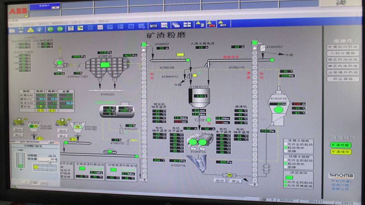The image size is (365, 205).
Task: Click the blue info icon in toolbar
Action: (x=40, y=28)
